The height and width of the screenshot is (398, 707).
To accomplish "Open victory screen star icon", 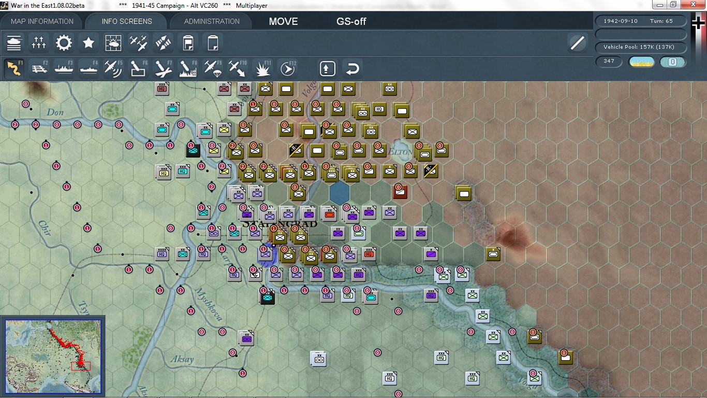I will point(89,42).
